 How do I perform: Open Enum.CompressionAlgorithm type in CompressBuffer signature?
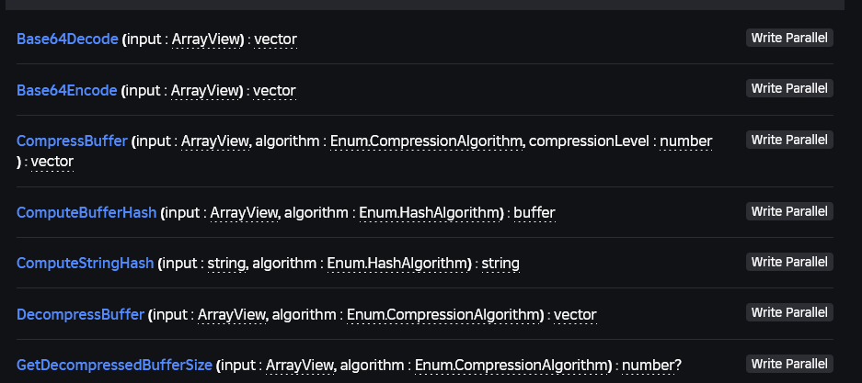(426, 141)
